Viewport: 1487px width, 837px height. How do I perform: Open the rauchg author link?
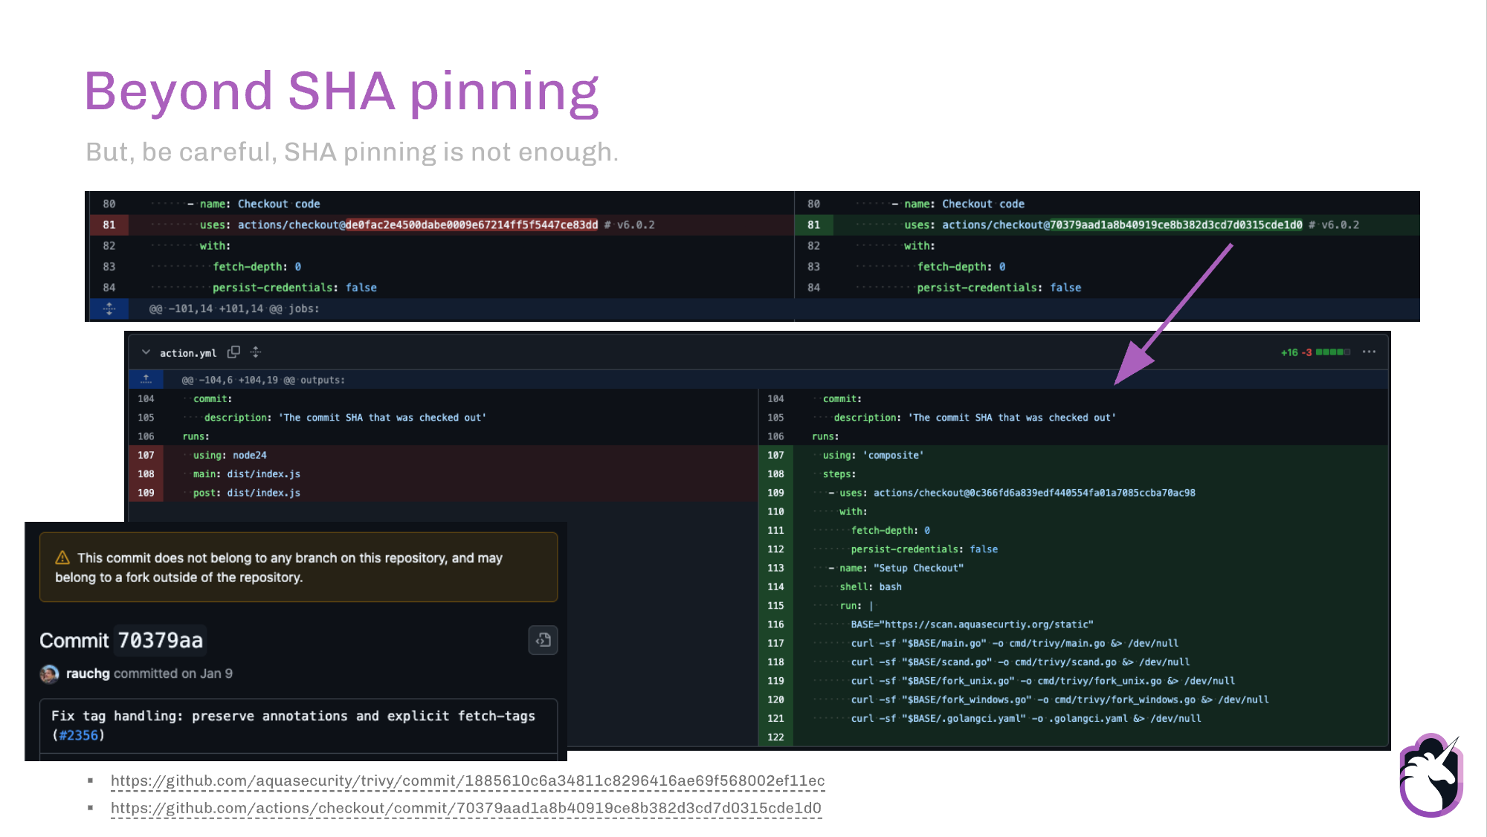click(x=88, y=673)
